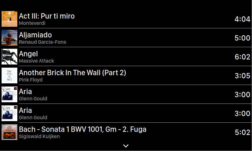Click artist name Renaud Garcia-Fons
This screenshot has width=252, height=151.
coord(43,42)
